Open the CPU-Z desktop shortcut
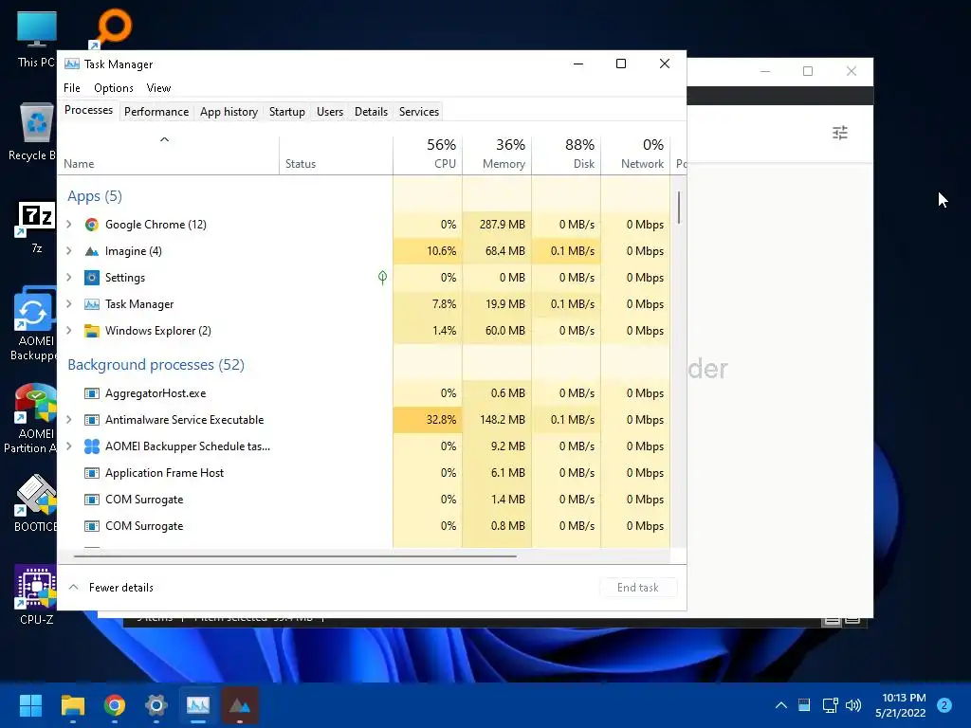Image resolution: width=971 pixels, height=728 pixels. click(x=36, y=595)
